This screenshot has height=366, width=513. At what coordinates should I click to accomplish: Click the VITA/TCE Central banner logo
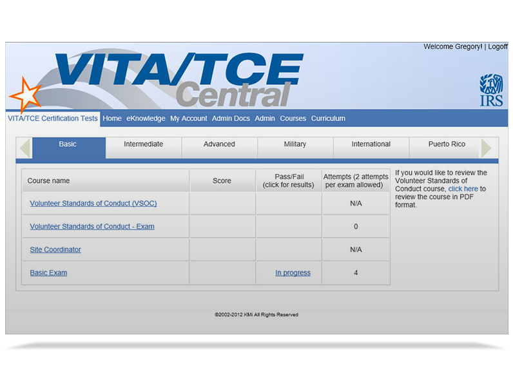pyautogui.click(x=179, y=79)
